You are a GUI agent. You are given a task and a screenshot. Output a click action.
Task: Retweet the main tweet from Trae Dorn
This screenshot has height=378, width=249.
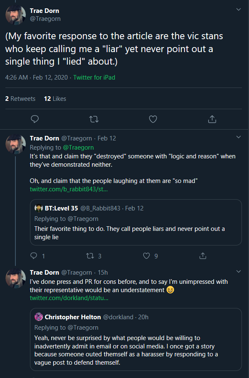94,119
